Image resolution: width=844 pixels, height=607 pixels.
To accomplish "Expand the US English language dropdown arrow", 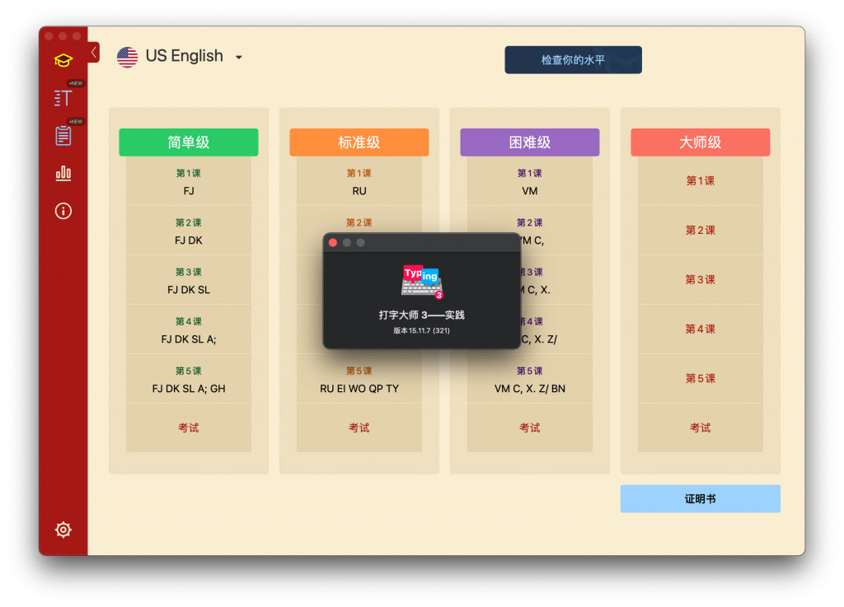I will point(238,58).
